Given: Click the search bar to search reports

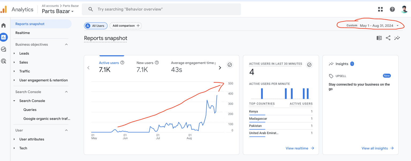Looking at the screenshot, I should pyautogui.click(x=161, y=9).
